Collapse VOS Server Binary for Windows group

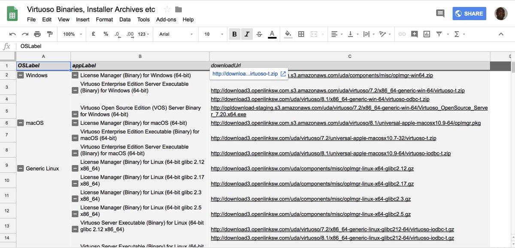[x=75, y=114]
